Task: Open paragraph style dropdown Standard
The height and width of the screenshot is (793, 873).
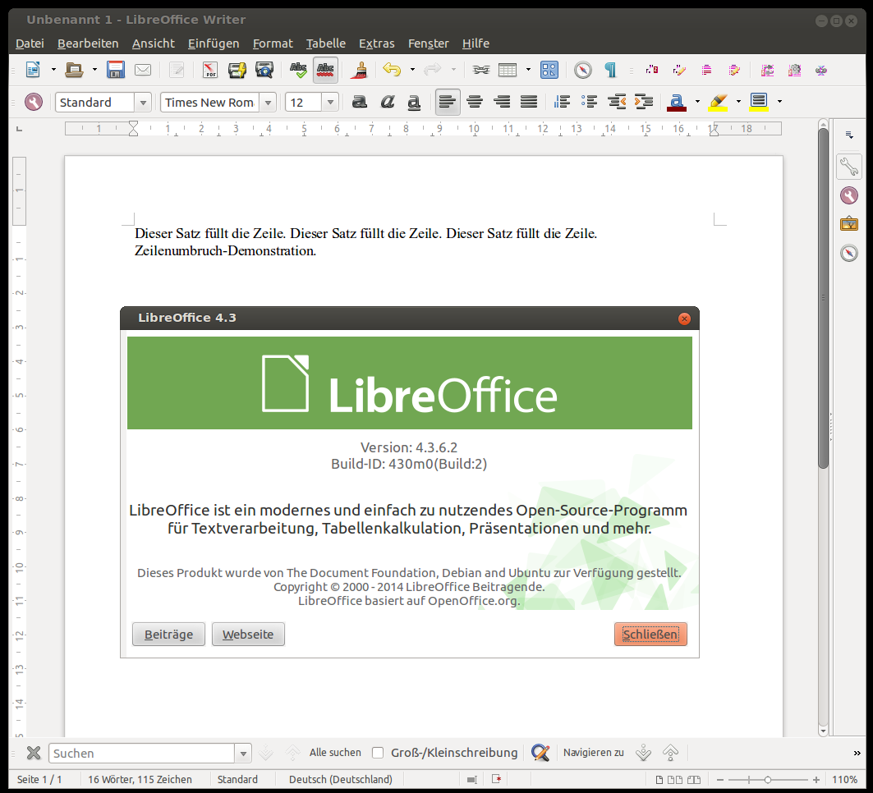Action: [x=143, y=103]
